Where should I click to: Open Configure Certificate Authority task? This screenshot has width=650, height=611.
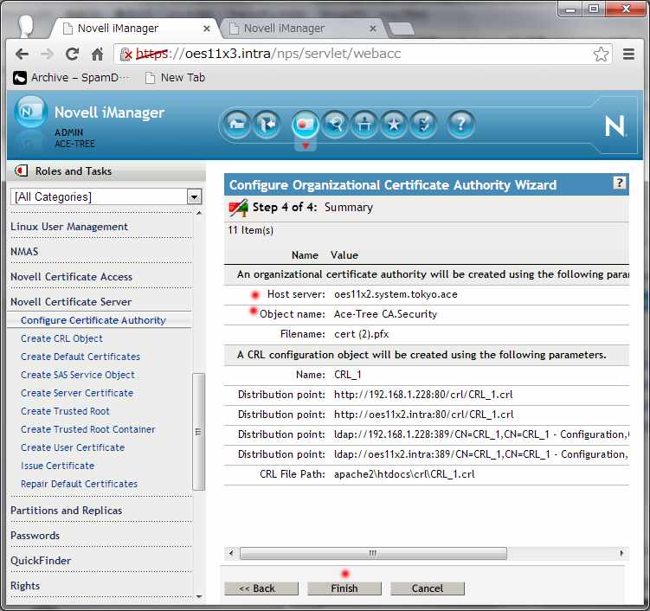(93, 320)
